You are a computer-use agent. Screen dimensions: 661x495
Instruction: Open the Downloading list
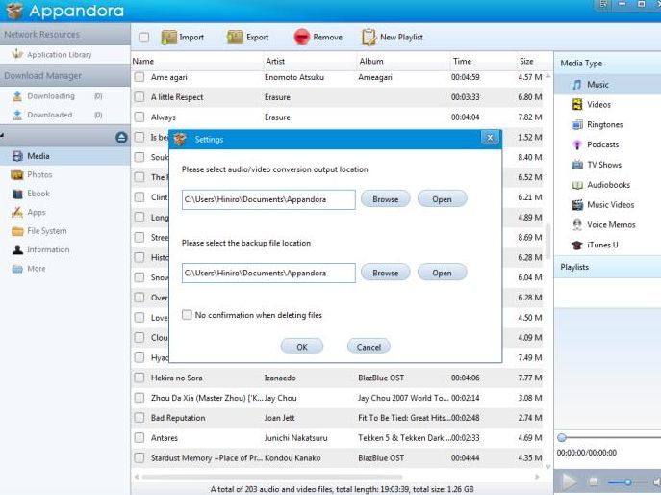pyautogui.click(x=51, y=96)
